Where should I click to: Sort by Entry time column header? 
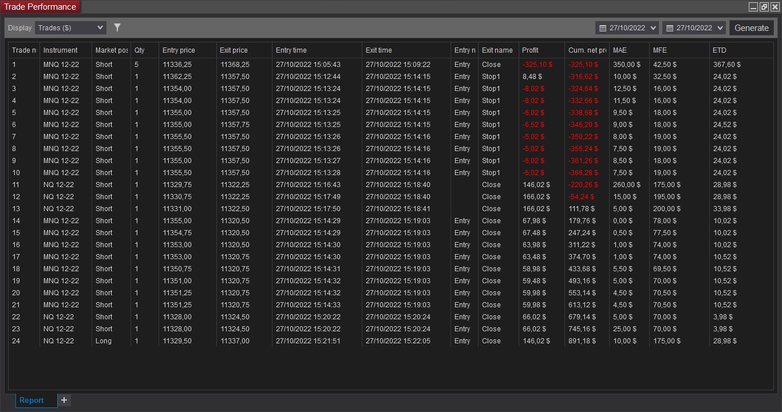coord(317,50)
